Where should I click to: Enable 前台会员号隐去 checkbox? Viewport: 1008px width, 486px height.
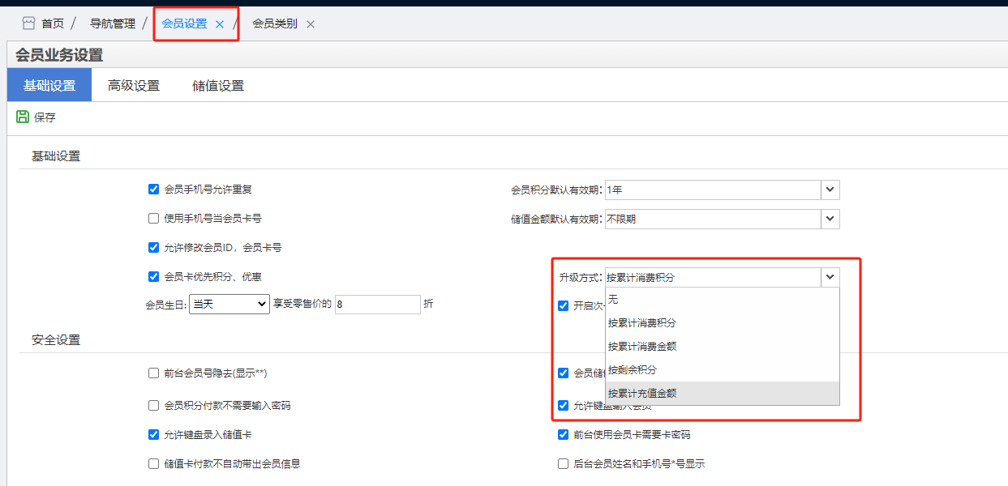pos(153,373)
